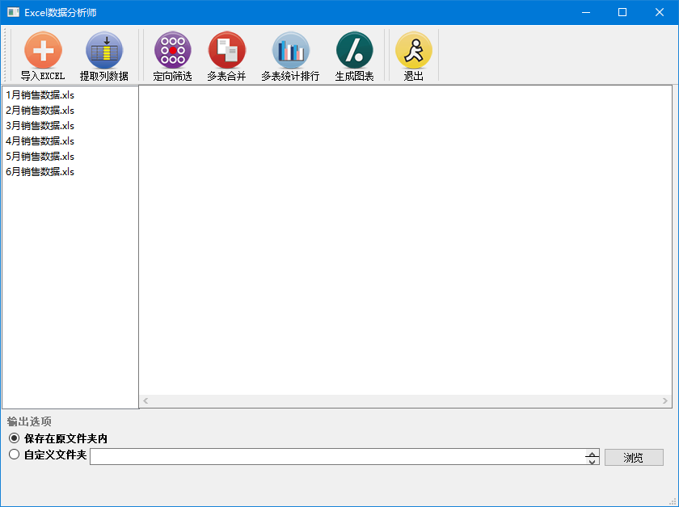The image size is (679, 507).
Task: Click the horizontal scrollbar right arrow
Action: tap(665, 401)
